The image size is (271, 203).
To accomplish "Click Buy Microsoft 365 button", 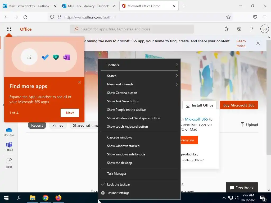I will coord(239,105).
